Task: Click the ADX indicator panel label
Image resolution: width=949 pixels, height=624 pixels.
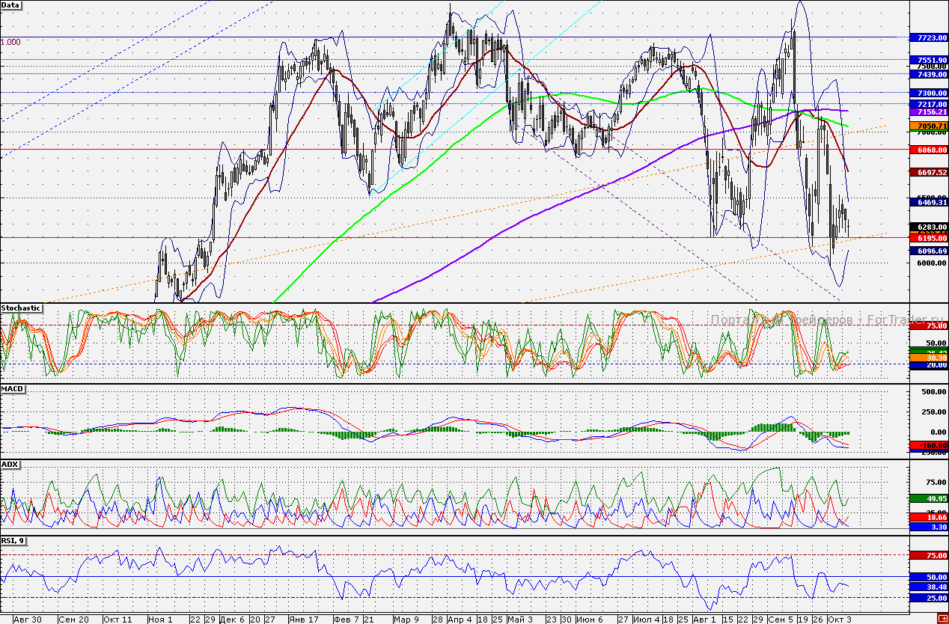Action: coord(10,464)
